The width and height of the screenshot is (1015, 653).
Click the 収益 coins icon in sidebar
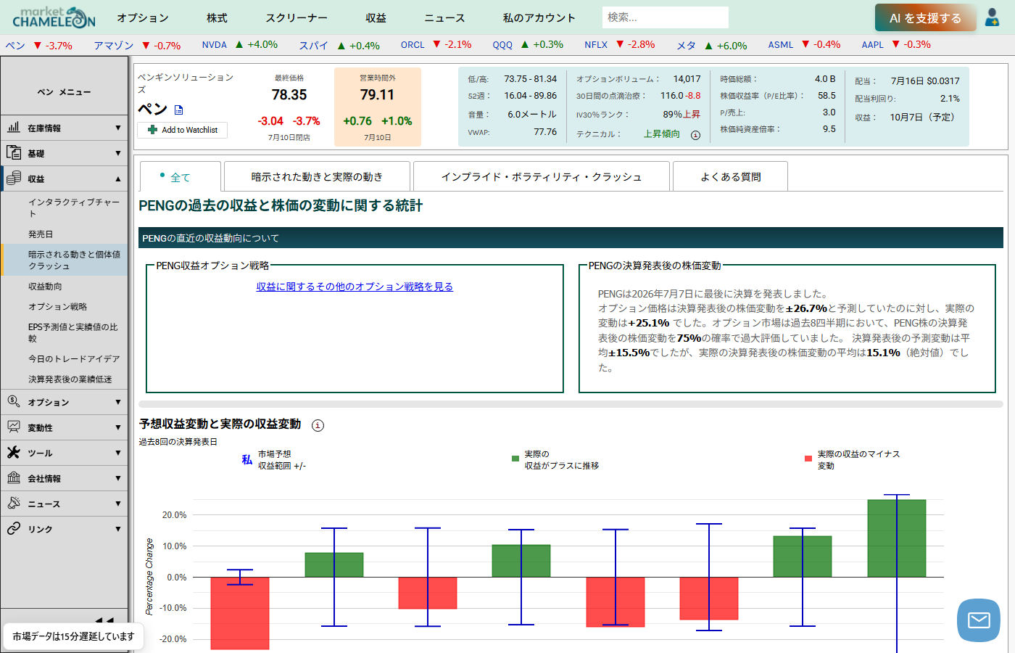click(x=14, y=178)
